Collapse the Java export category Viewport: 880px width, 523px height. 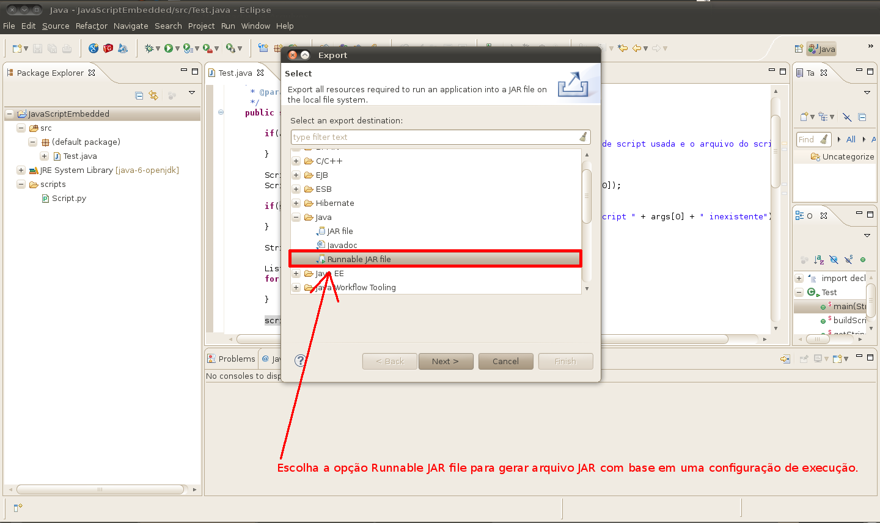coord(296,217)
